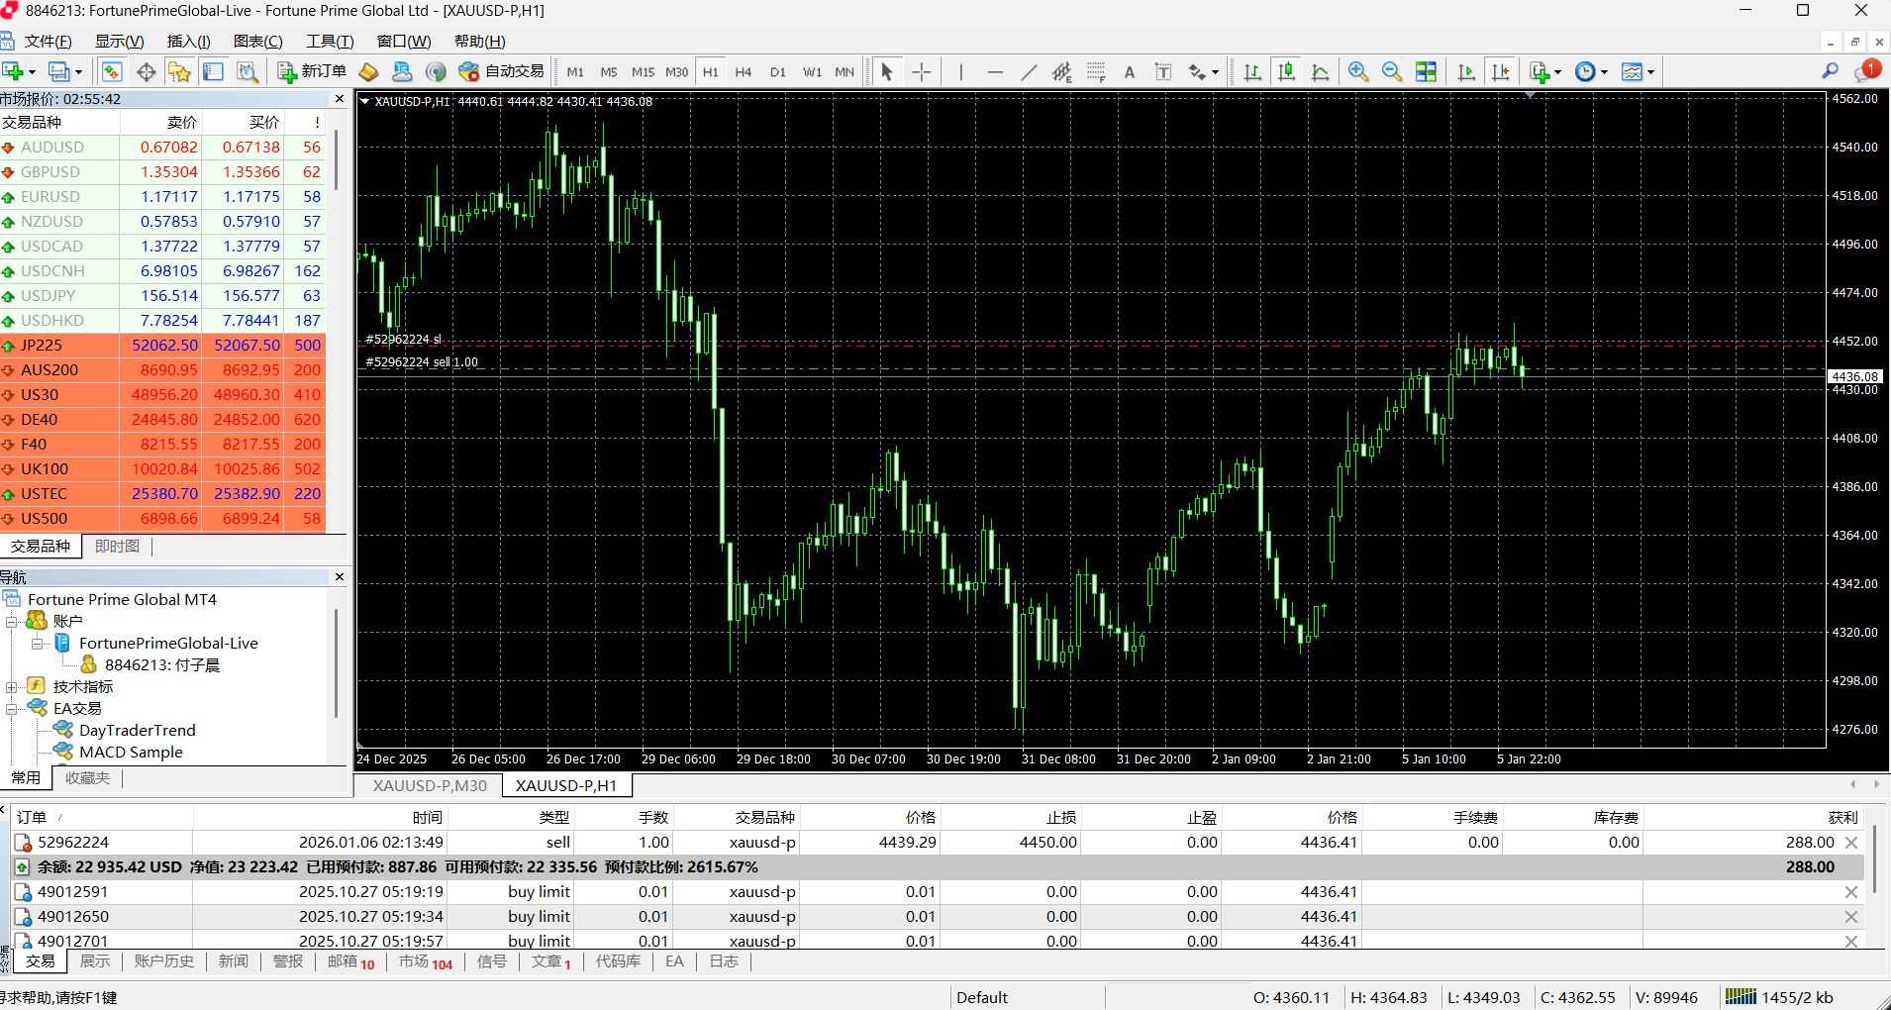1891x1010 pixels.
Task: Select the text label 'A' tool
Action: point(1129,71)
